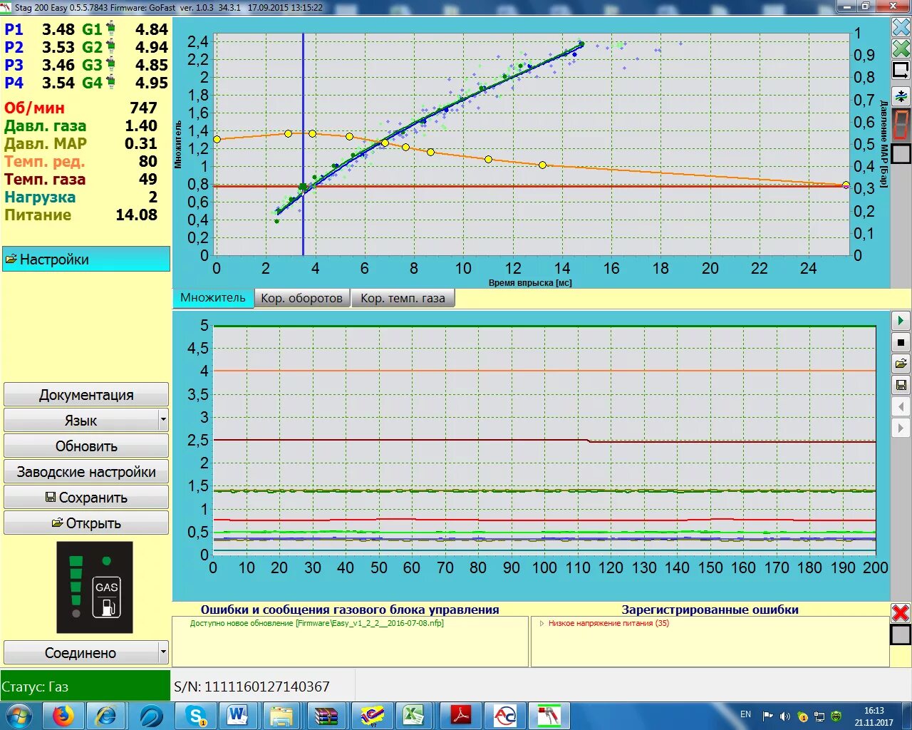Switch to the Кор. оборотов tab
Viewport: 912px width, 730px height.
(302, 298)
